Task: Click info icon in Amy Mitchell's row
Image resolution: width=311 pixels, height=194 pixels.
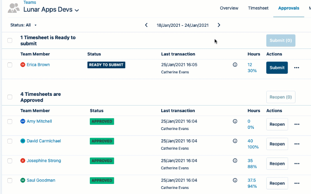Action: pyautogui.click(x=235, y=121)
